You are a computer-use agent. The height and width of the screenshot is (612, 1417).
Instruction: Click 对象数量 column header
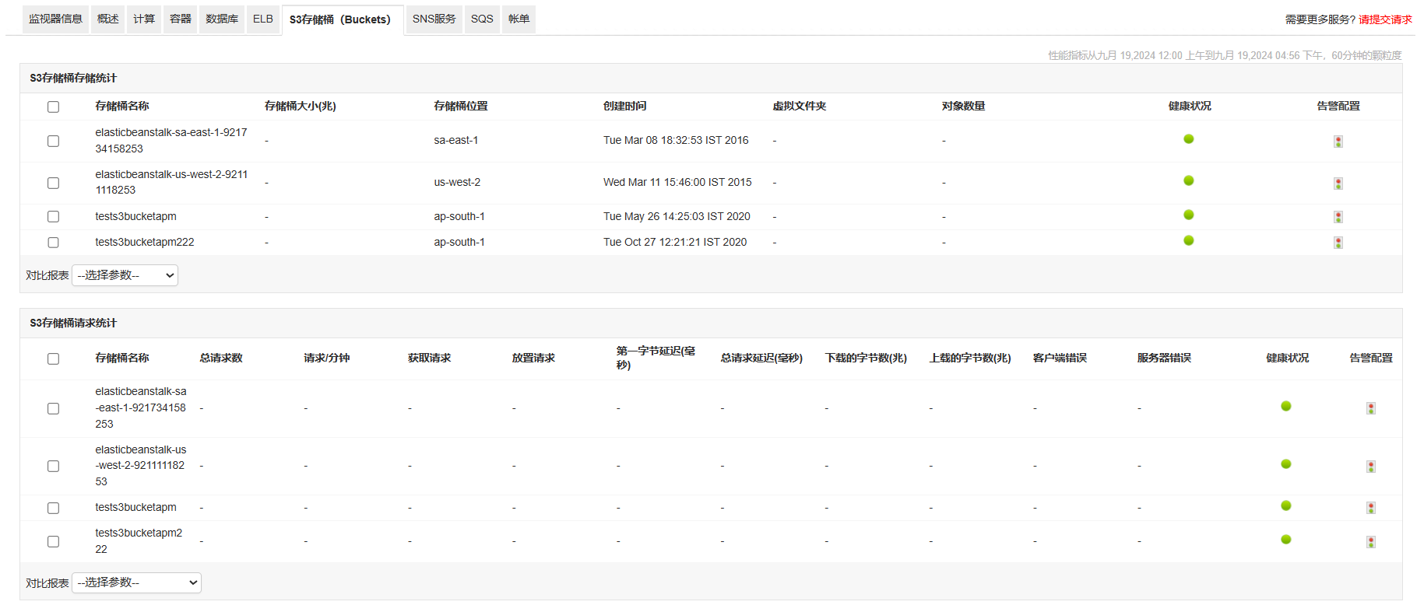point(963,106)
